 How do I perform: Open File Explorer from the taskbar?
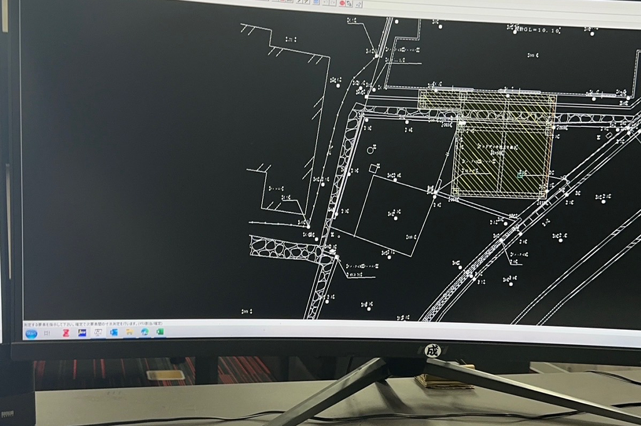pyautogui.click(x=130, y=332)
